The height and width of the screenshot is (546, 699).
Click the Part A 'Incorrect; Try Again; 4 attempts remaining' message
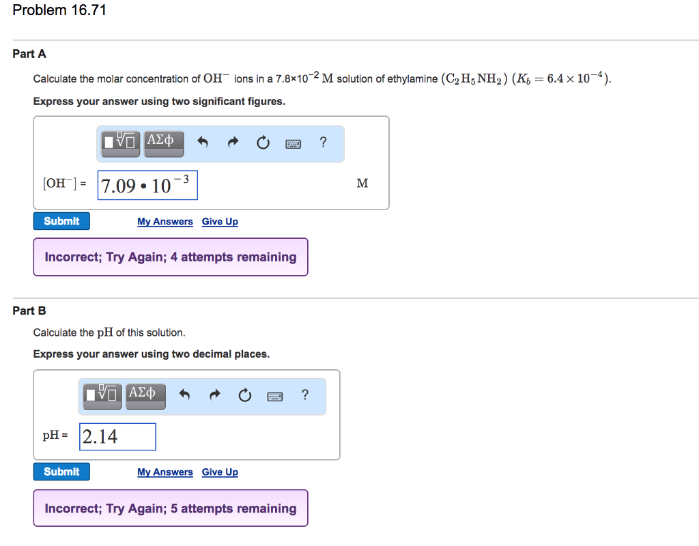171,257
